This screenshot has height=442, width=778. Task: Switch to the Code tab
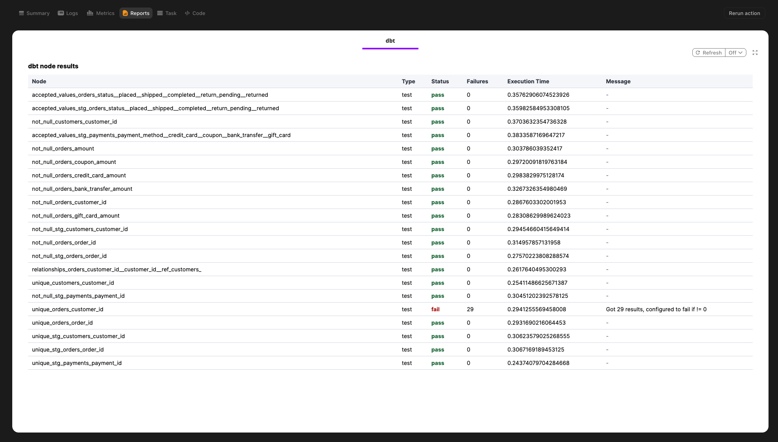(x=195, y=13)
